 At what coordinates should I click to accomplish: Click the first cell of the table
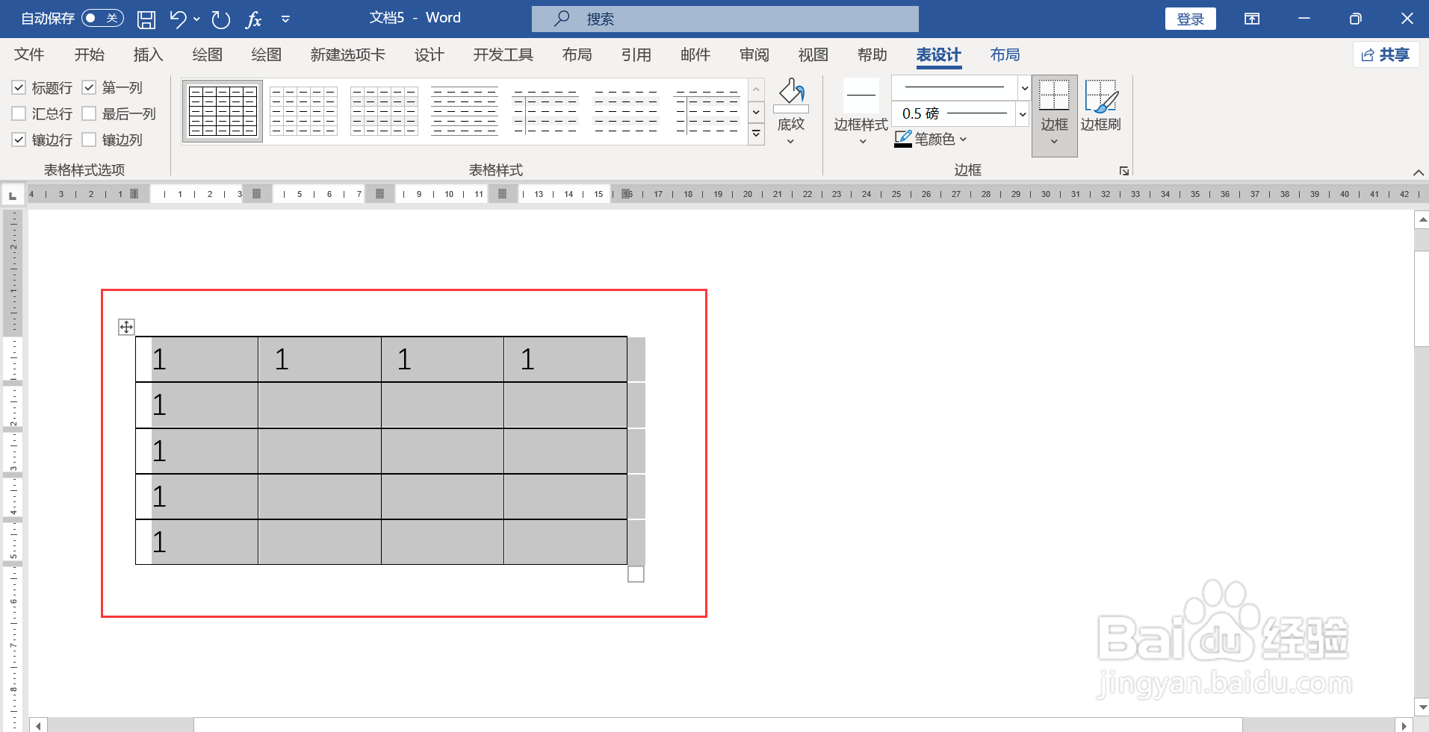pyautogui.click(x=196, y=360)
